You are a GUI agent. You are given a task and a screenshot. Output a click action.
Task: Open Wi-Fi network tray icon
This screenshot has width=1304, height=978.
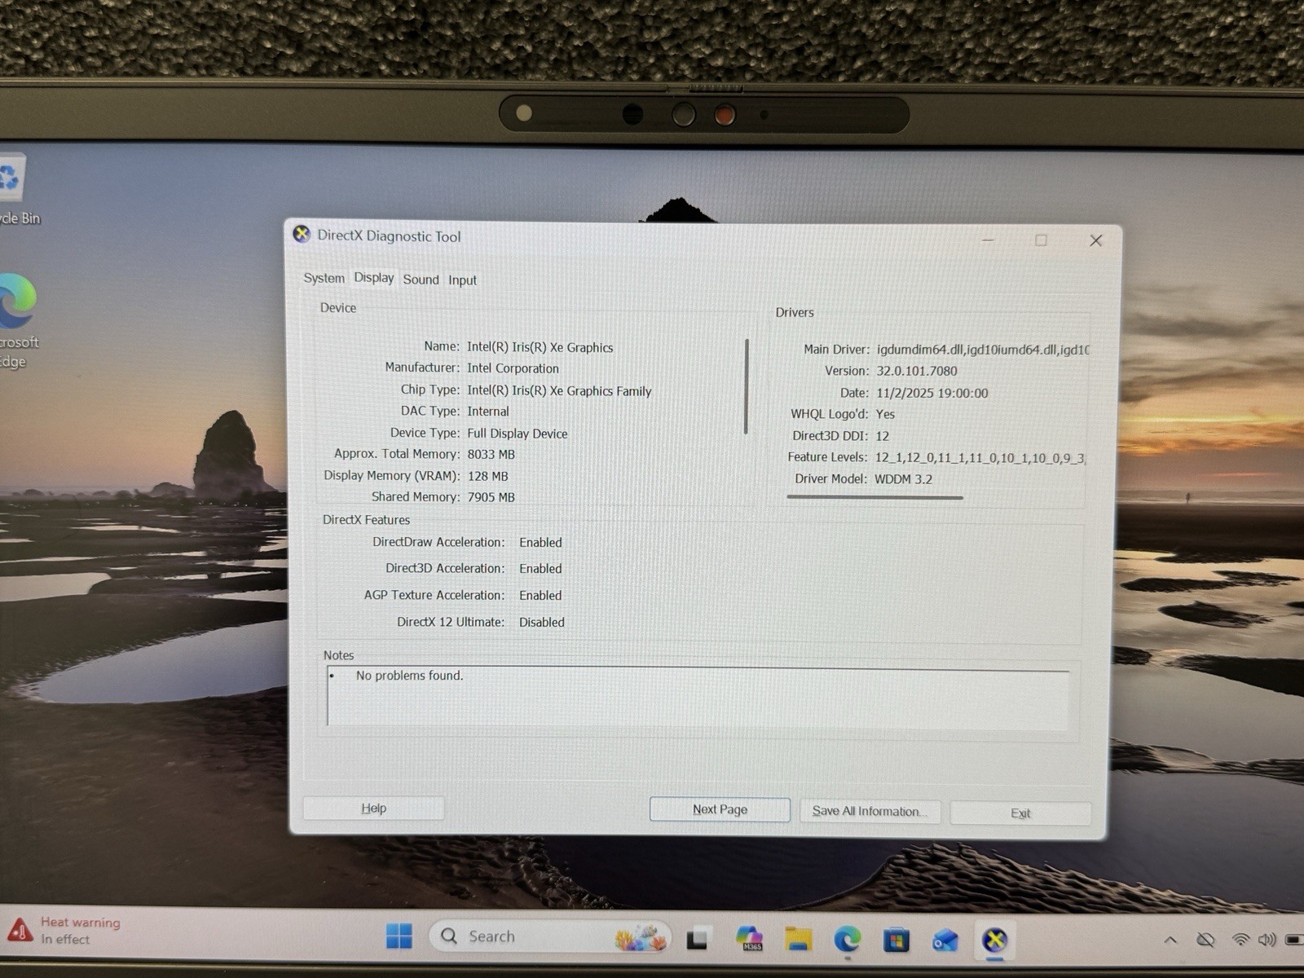tap(1240, 940)
